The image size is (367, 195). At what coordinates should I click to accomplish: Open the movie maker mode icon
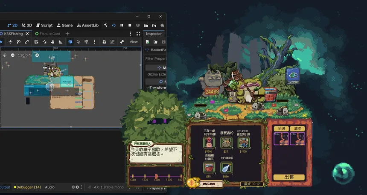[x=162, y=25]
